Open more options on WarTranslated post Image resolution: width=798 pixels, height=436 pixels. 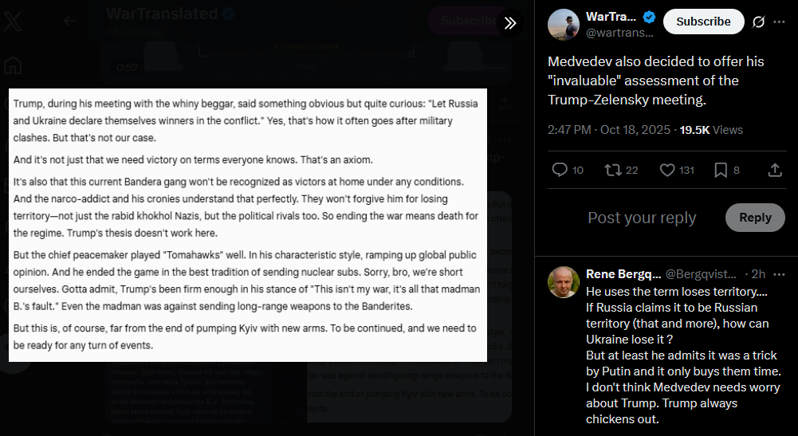coord(779,22)
